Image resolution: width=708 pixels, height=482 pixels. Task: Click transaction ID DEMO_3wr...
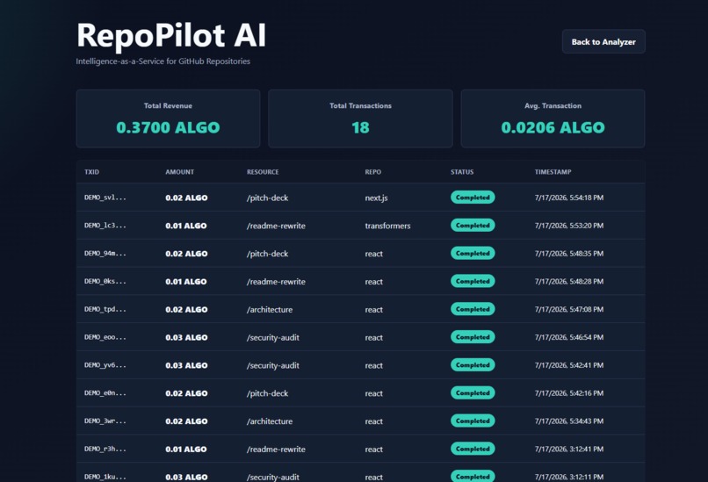coord(105,421)
